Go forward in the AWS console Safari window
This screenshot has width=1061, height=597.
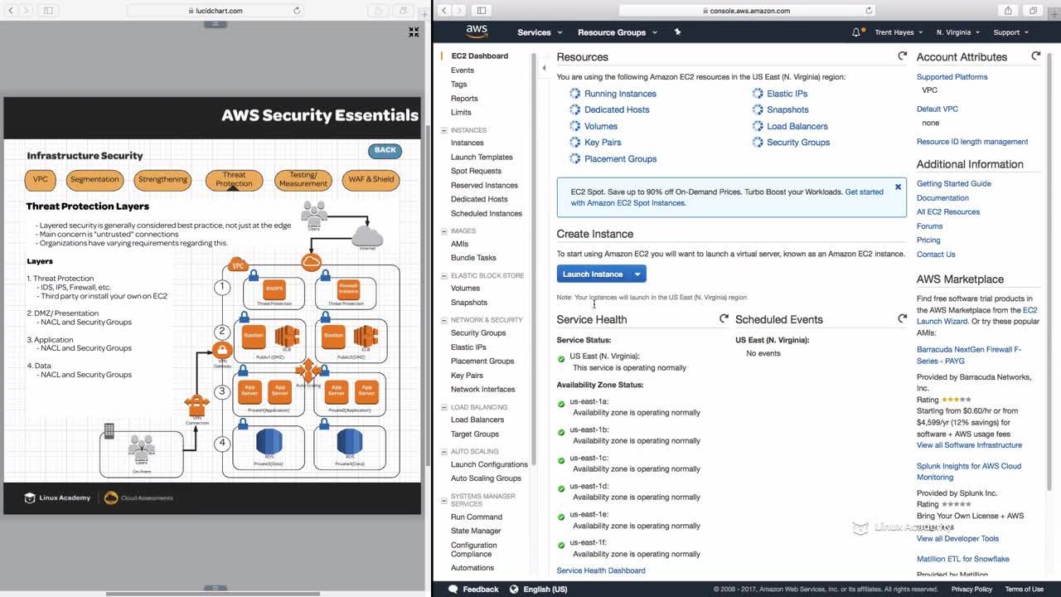460,11
